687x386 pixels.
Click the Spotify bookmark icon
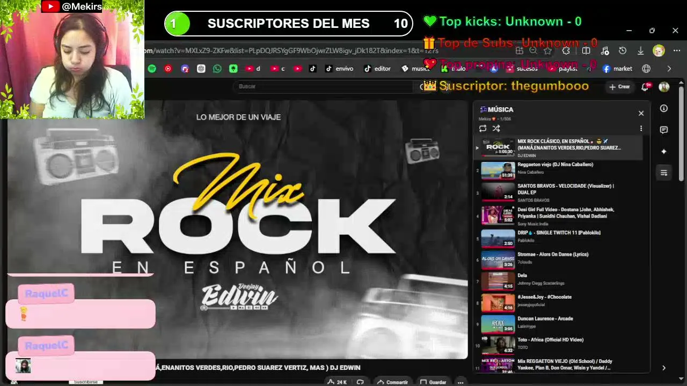tap(152, 69)
